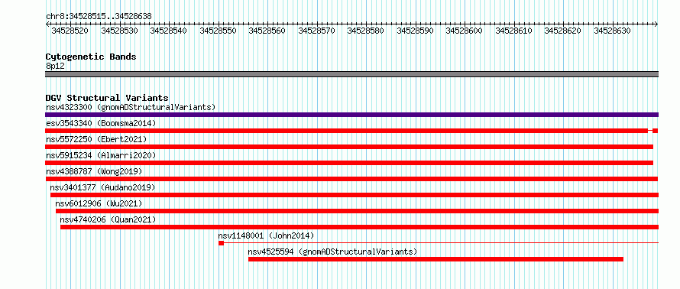This screenshot has width=680, height=289.
Task: Click the ruler position 34528600
Action: 465,31
